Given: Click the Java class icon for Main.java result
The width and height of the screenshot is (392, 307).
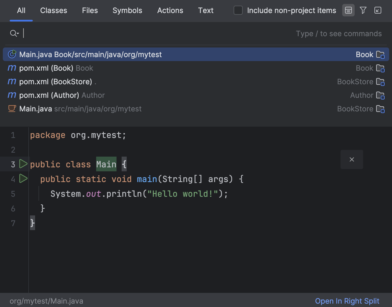Looking at the screenshot, I should pyautogui.click(x=12, y=109).
